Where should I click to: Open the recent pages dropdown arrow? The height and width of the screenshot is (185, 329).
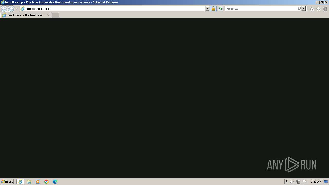[17, 8]
